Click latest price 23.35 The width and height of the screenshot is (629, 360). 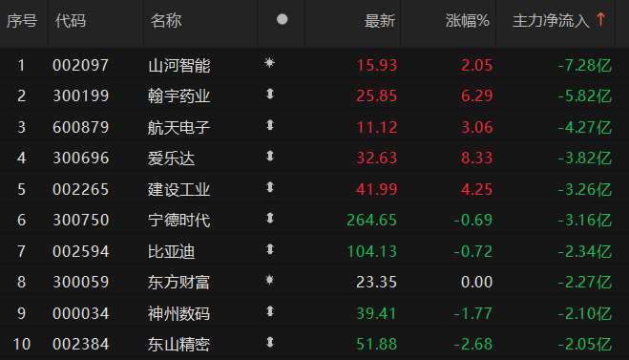click(377, 282)
